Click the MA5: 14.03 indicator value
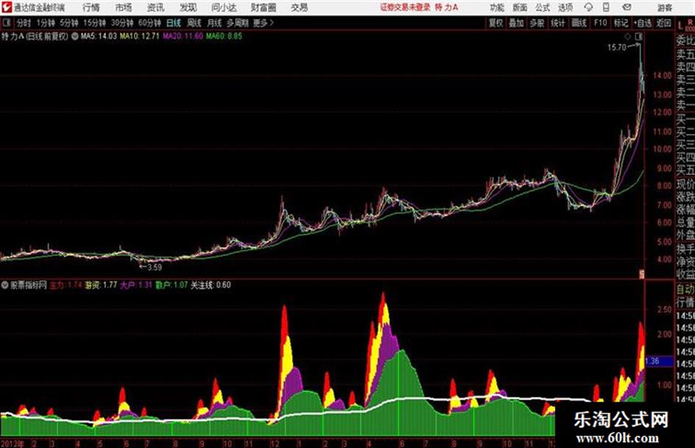 click(99, 36)
